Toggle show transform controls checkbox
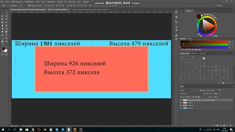The width and height of the screenshot is (235, 132). pyautogui.click(x=29, y=5)
